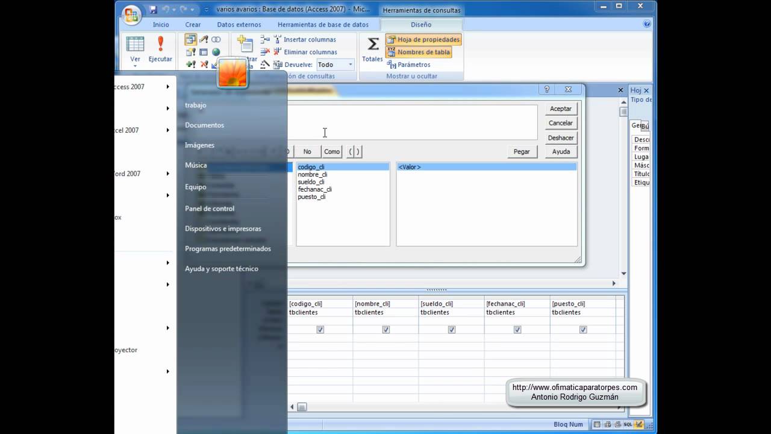Switch to Design view in status bar

click(638, 424)
